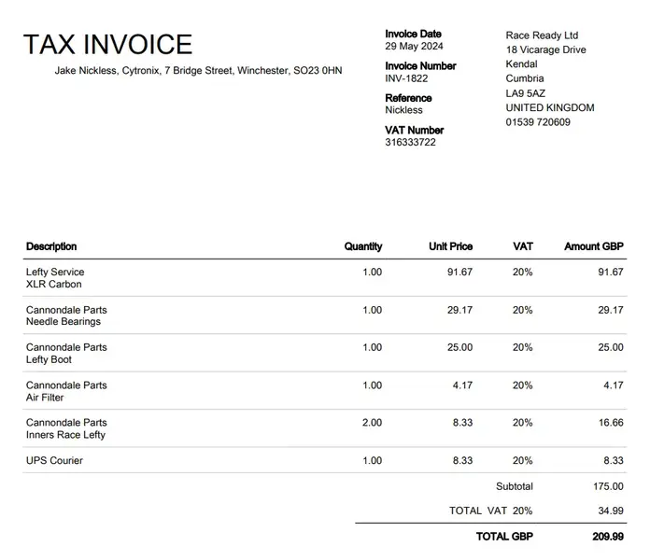Click unit price 8.33 for Inners Race Lefty
This screenshot has width=650, height=560.
[x=462, y=423]
